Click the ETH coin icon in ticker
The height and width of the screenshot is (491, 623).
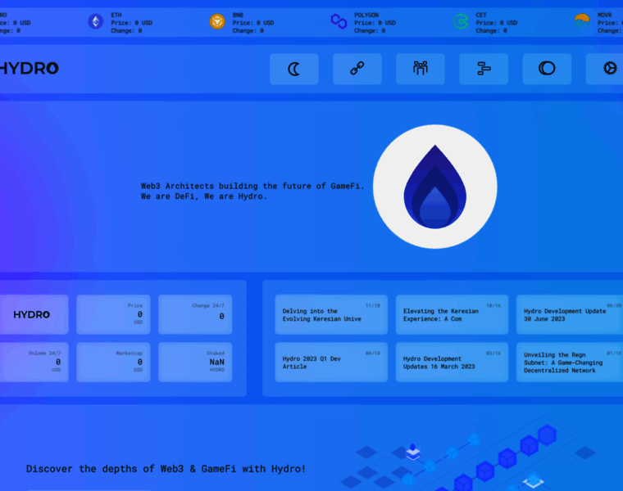(x=95, y=21)
